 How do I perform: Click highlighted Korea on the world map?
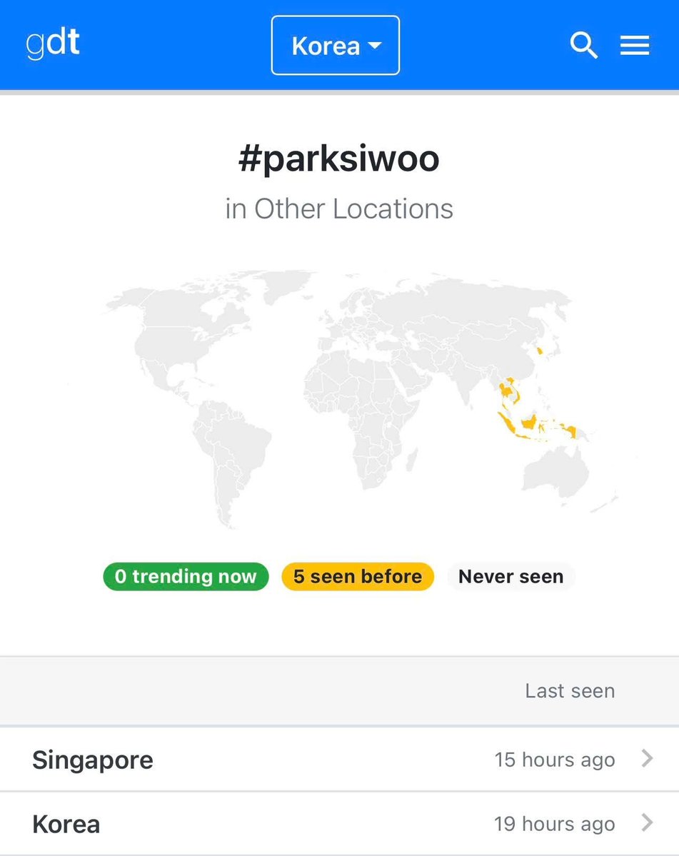pyautogui.click(x=540, y=351)
